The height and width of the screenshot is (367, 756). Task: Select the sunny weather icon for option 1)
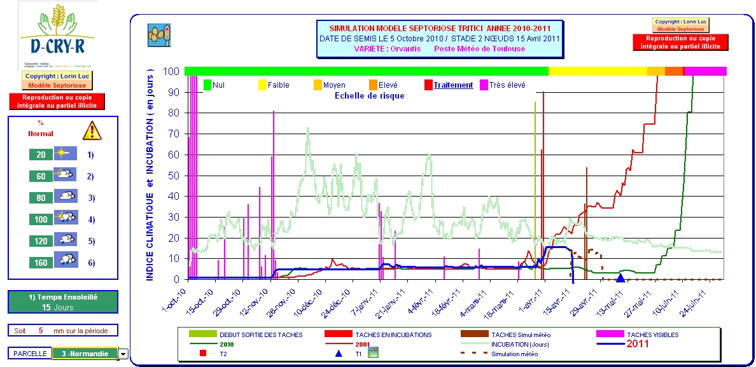65,154
